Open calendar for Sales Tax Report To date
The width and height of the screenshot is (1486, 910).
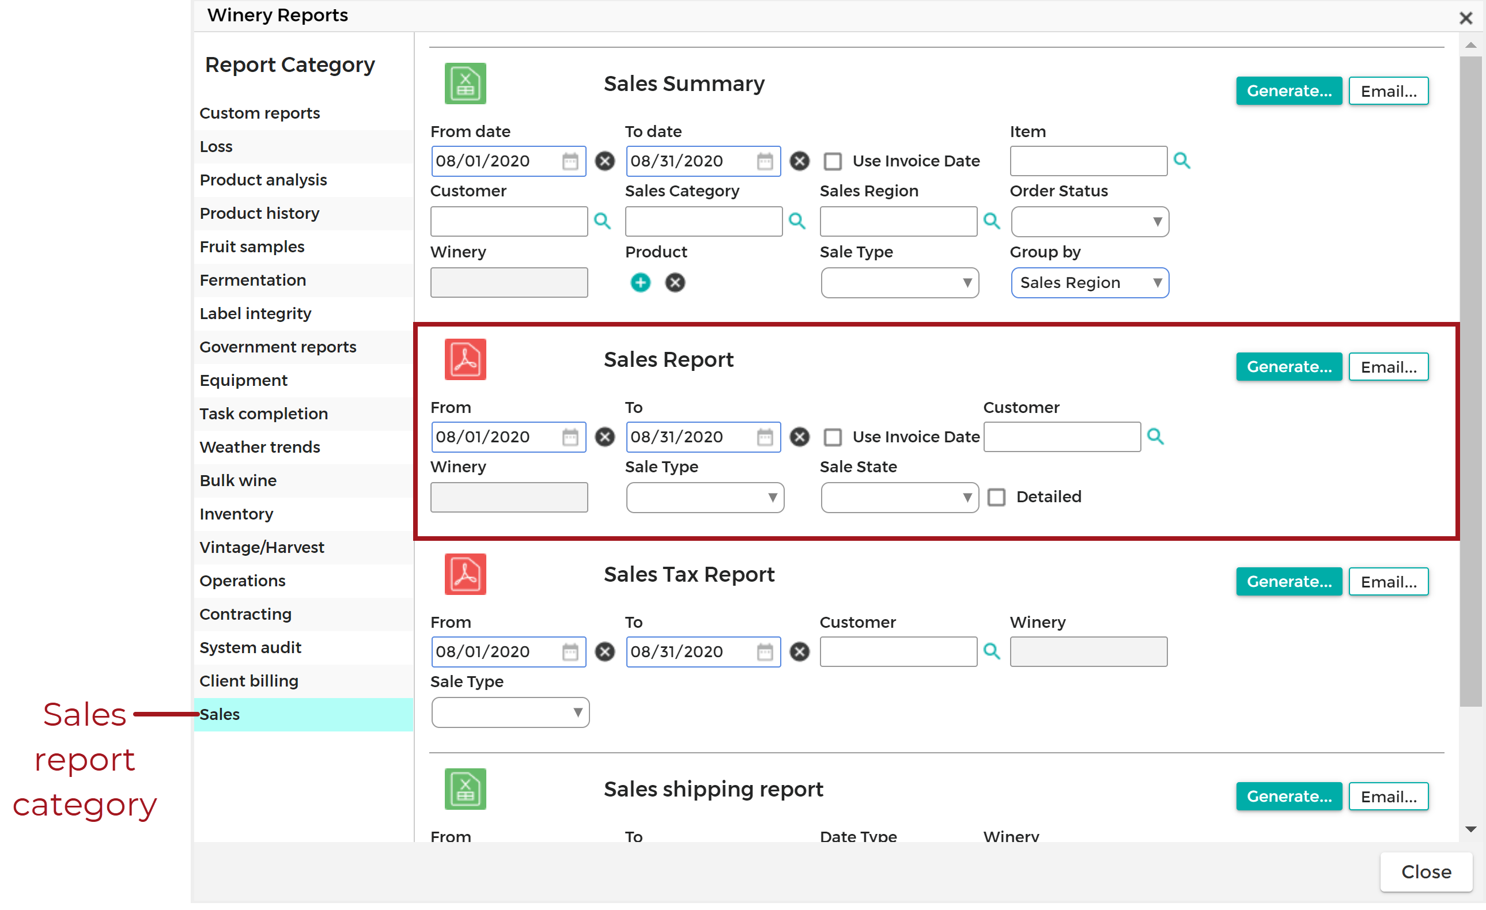point(765,651)
